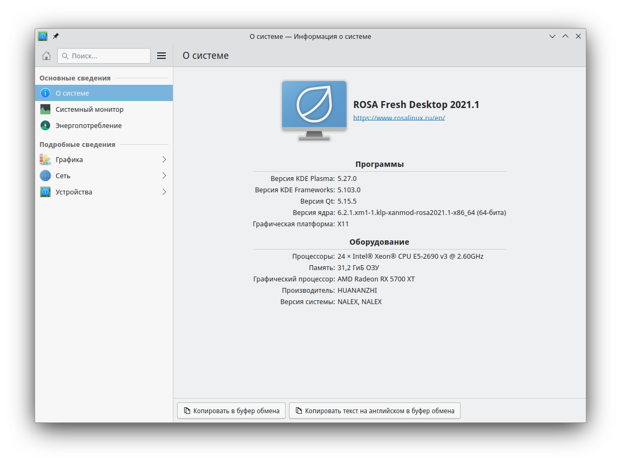Screen dimensions: 621x464
Task: Open Системный монитор in sidebar
Action: pyautogui.click(x=104, y=109)
